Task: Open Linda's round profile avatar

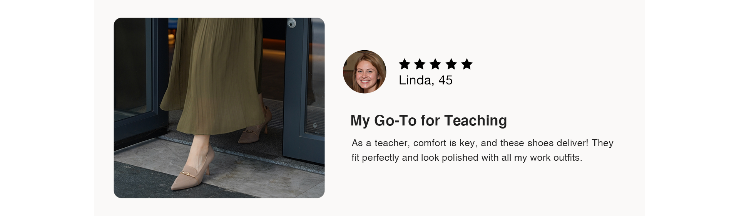Action: 364,72
